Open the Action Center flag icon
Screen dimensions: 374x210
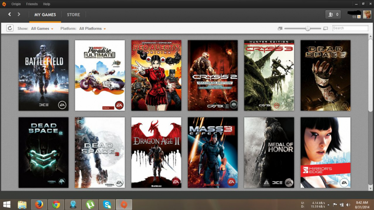(335, 205)
